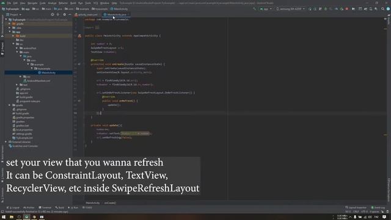Hide the Project tool window

[x=70, y=15]
